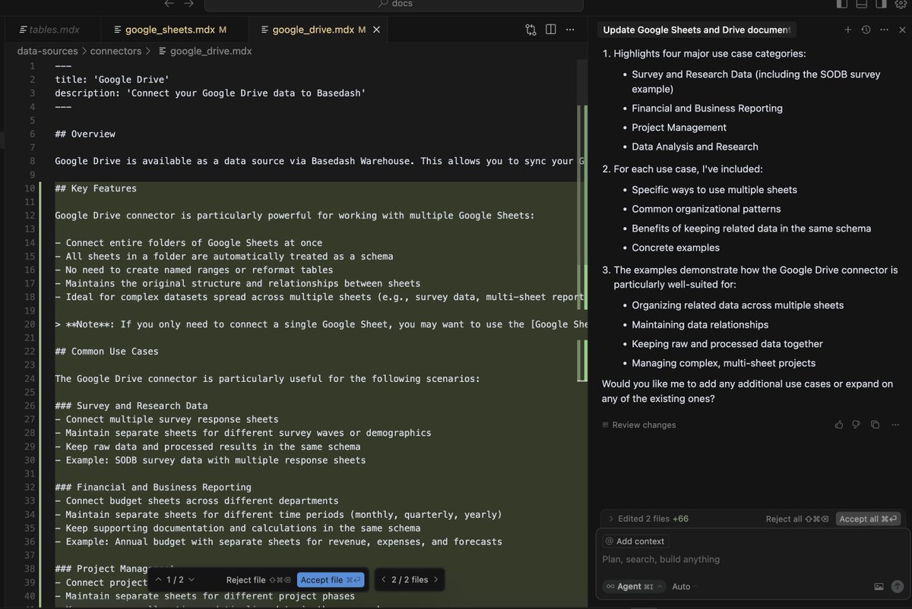Screen dimensions: 912x609
Task: Toggle the AI pane layout icon
Action: [881, 4]
